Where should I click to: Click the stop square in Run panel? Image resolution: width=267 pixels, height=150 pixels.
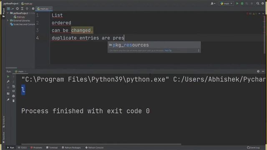click(x=8, y=87)
